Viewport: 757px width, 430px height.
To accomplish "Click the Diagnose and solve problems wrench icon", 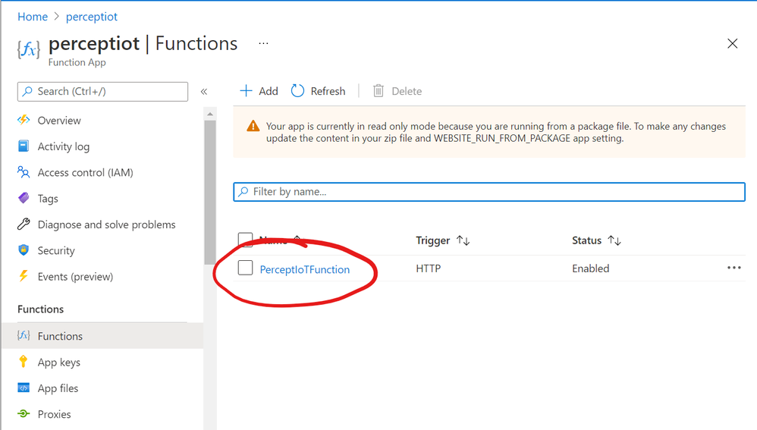I will coord(24,224).
